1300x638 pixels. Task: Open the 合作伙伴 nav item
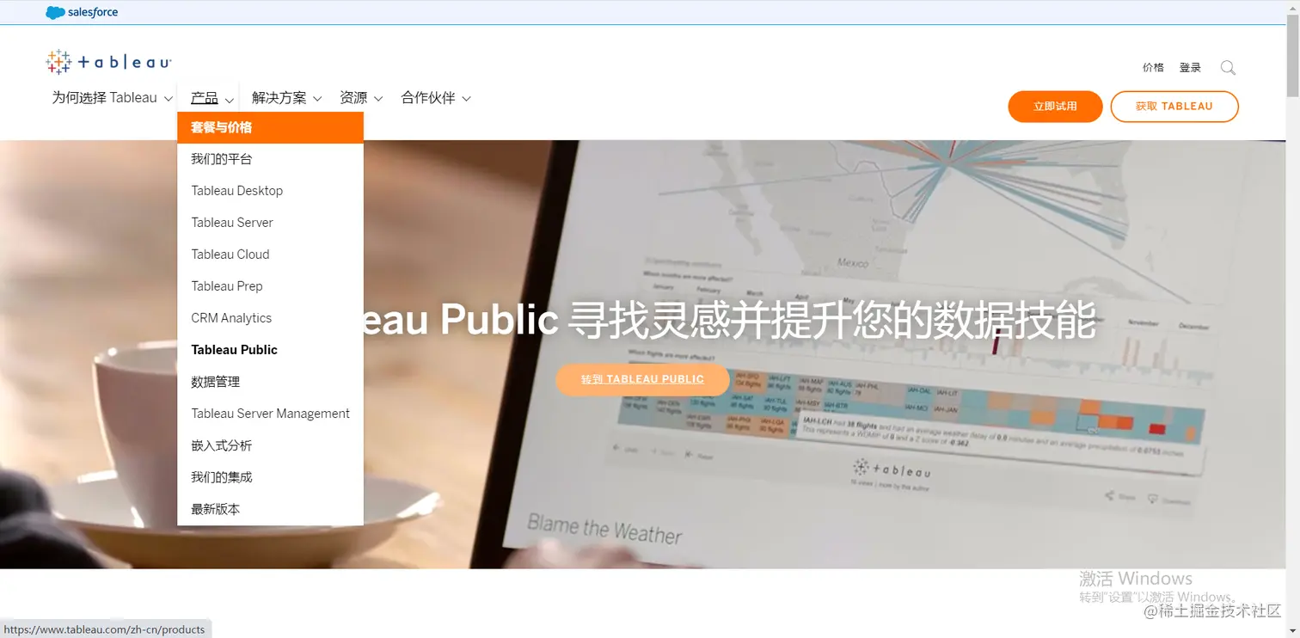coord(428,98)
